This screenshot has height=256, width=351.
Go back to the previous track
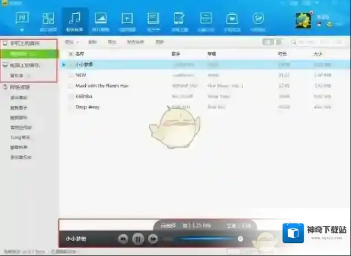pyautogui.click(x=123, y=238)
